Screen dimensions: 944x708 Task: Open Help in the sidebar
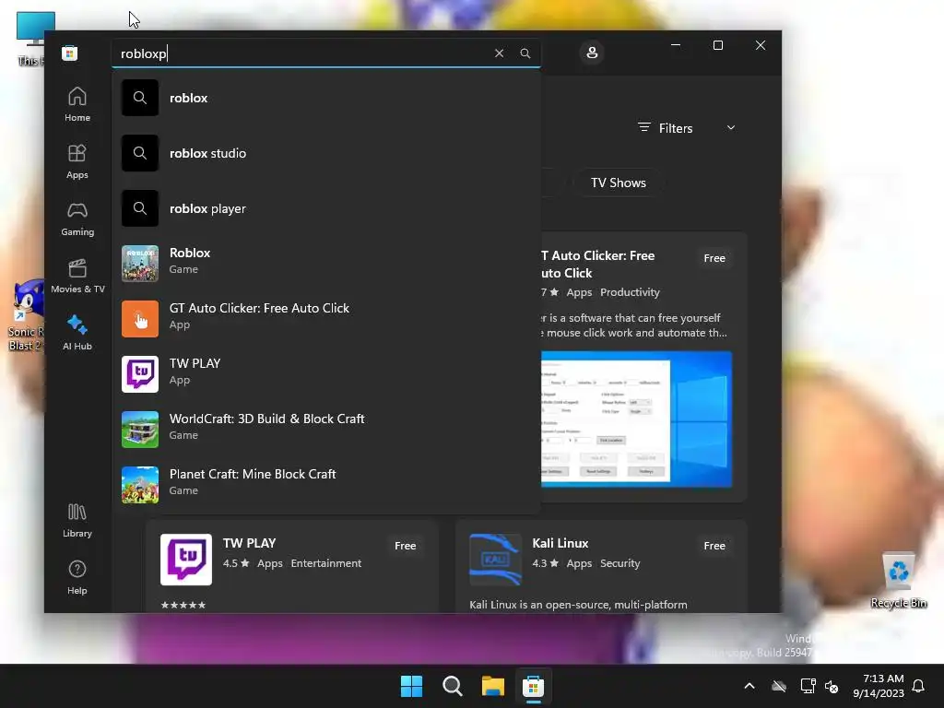(77, 577)
